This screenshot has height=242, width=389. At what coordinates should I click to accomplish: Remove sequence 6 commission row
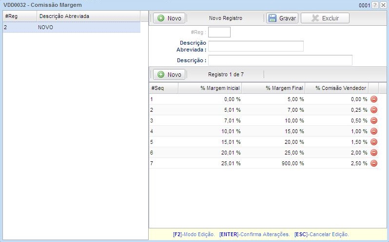(374, 153)
